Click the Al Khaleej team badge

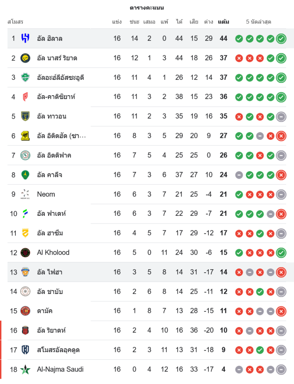click(25, 175)
